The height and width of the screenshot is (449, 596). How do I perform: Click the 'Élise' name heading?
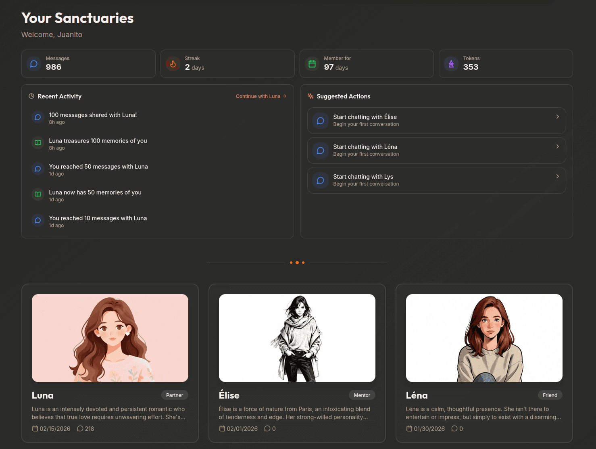[229, 395]
